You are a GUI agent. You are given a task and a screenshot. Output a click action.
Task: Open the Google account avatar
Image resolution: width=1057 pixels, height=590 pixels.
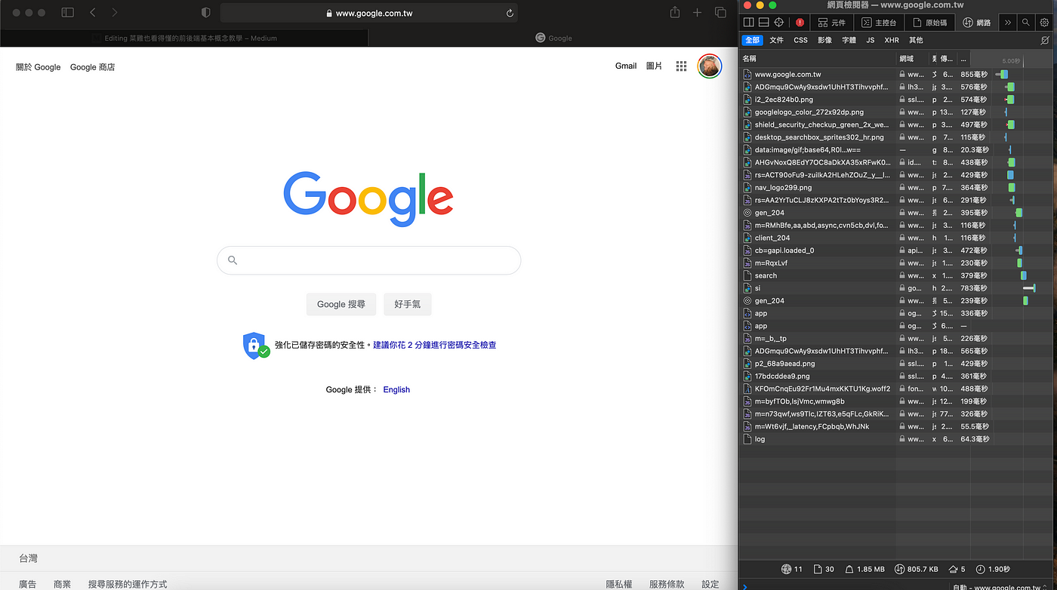click(x=709, y=66)
